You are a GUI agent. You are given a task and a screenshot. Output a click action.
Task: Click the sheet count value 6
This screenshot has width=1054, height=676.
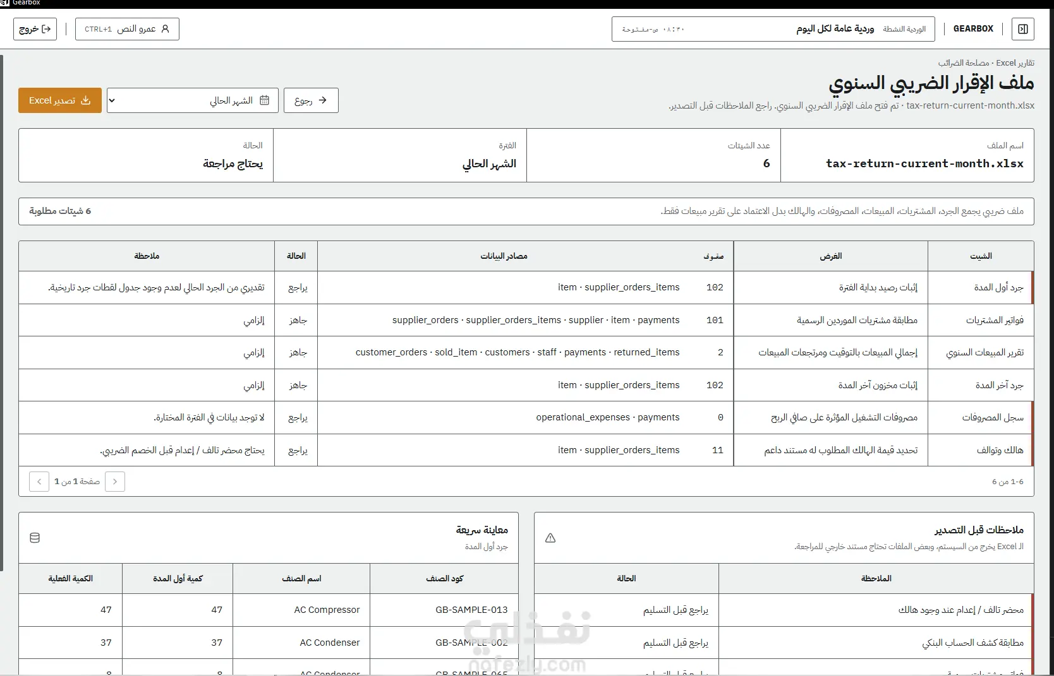click(x=766, y=163)
